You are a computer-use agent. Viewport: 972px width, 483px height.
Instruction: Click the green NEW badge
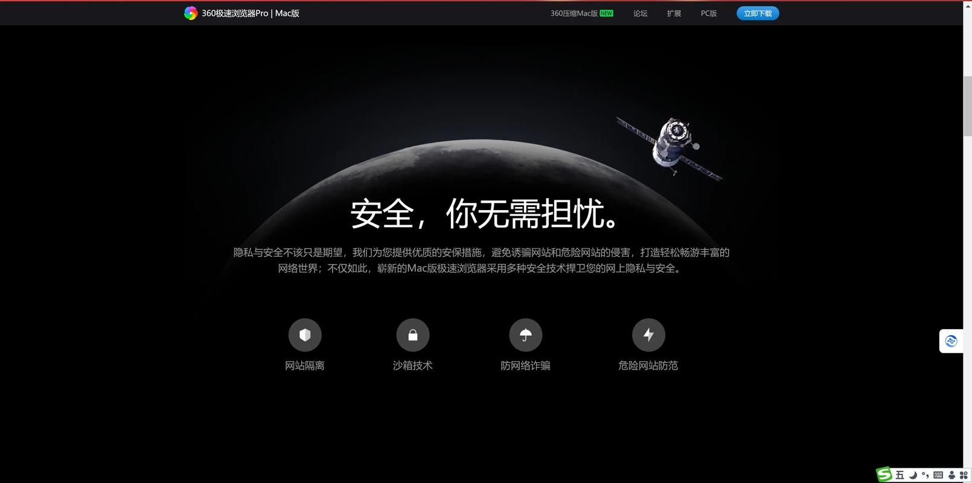tap(606, 13)
